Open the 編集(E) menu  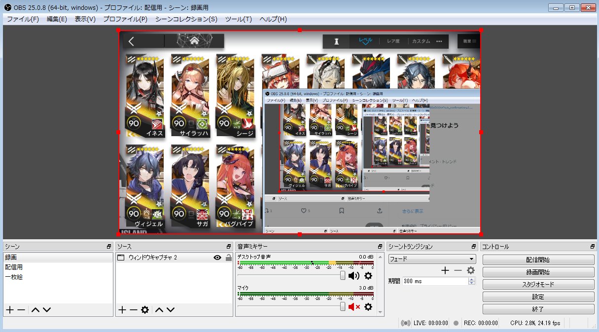(57, 19)
